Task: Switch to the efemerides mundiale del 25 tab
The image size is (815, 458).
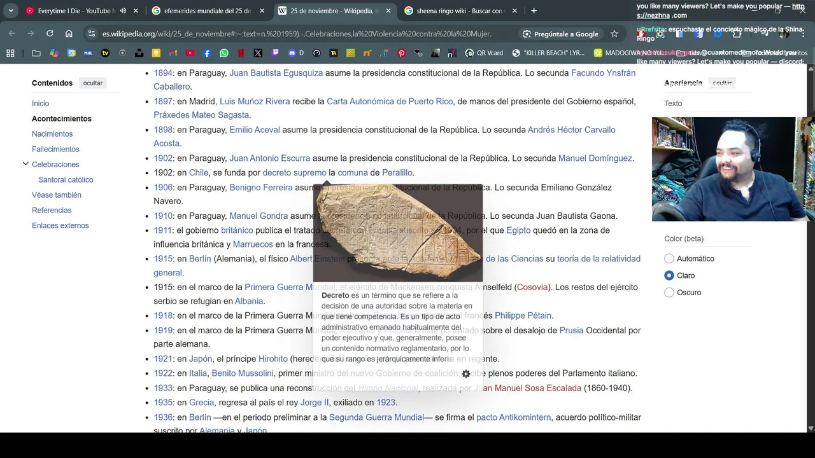Action: (208, 11)
